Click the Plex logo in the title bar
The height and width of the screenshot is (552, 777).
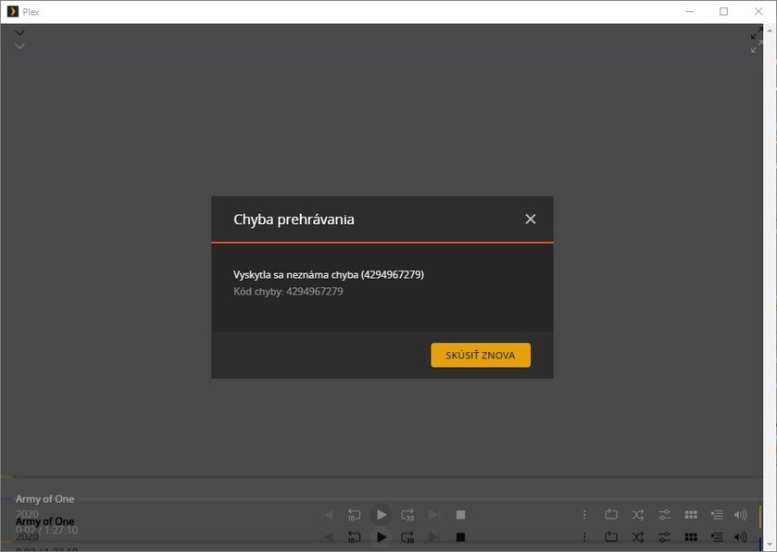12,11
